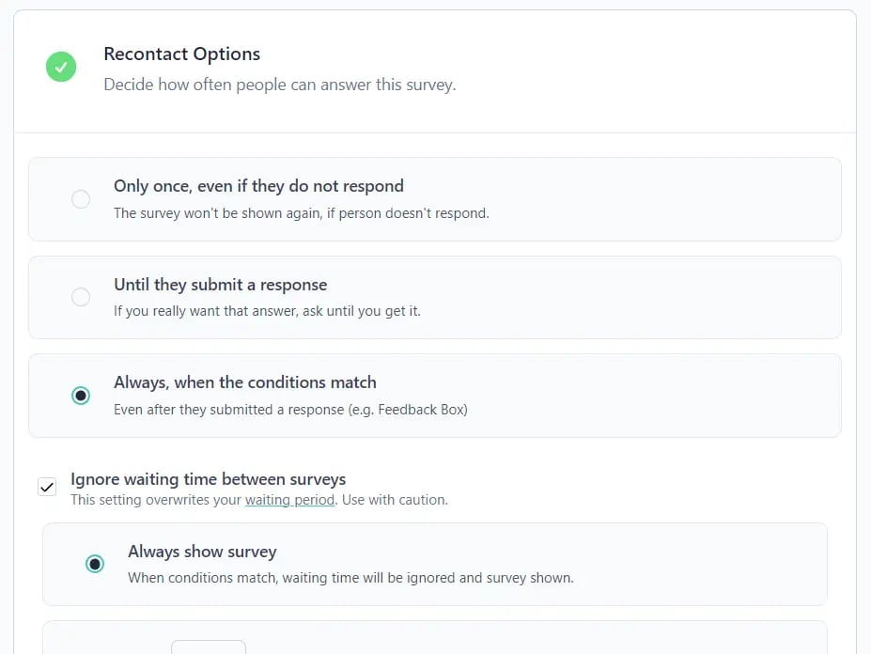Uncheck 'Ignore waiting time between surveys' checkbox
Screen dimensions: 871x654
47,487
